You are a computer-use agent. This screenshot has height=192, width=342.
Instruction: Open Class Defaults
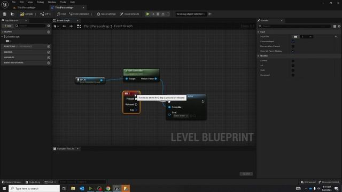coord(129,14)
